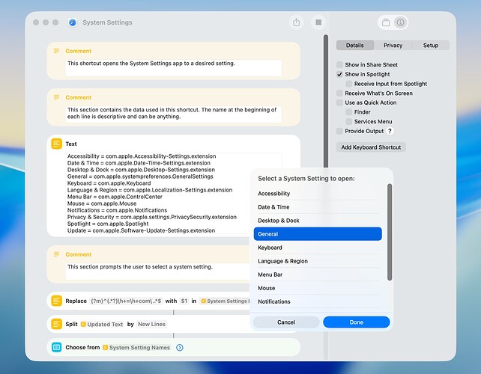Enable Use as Quick Action

339,102
